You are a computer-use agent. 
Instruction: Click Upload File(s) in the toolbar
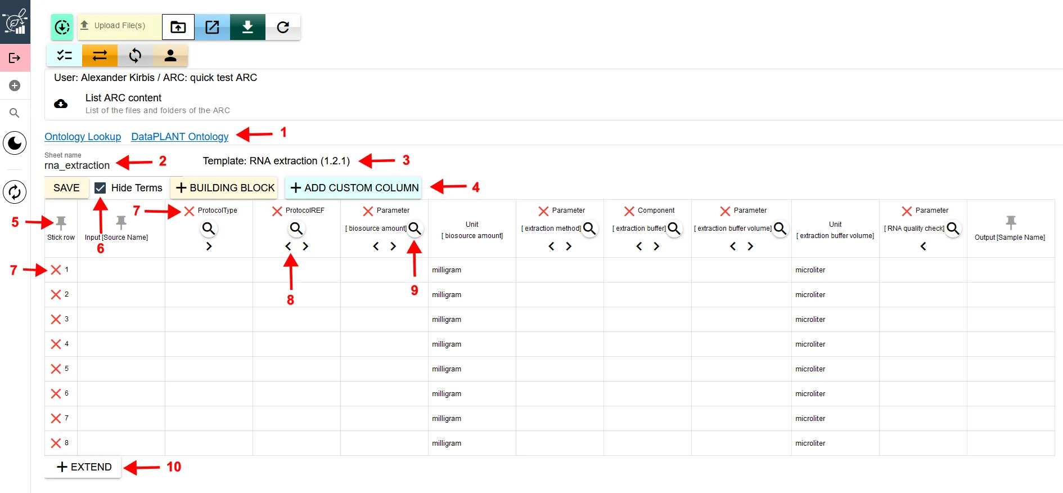click(x=119, y=26)
